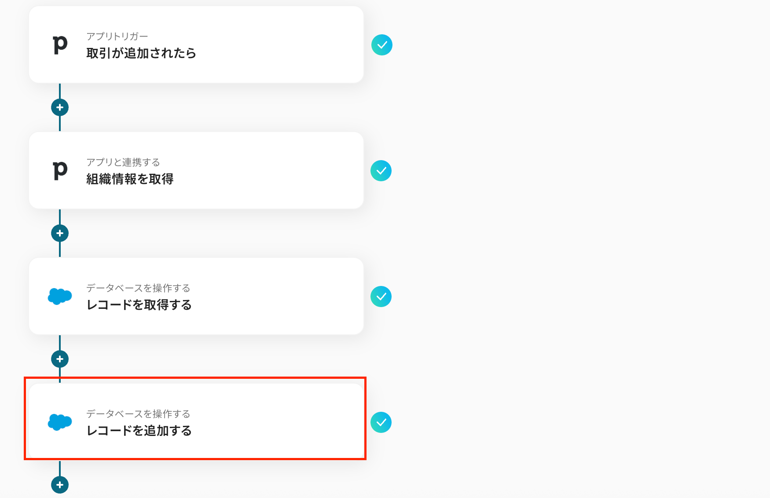Viewport: 770px width, 498px height.
Task: Click the Pipedrive icon on the app trigger card
Action: [60, 44]
